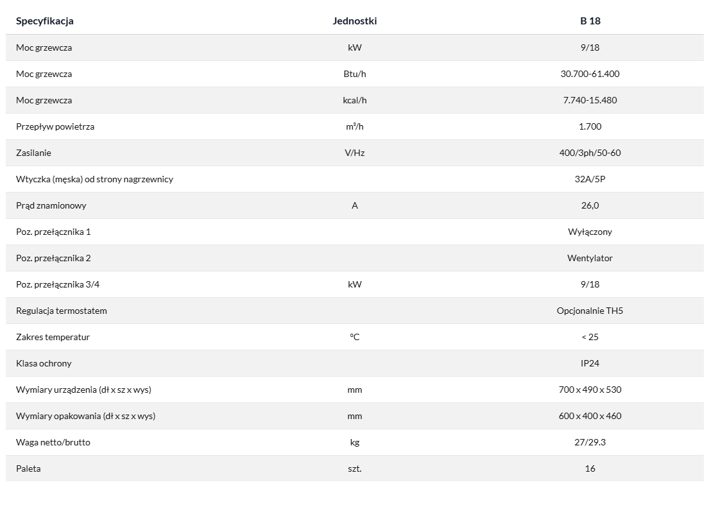The height and width of the screenshot is (507, 718).
Task: Select the Opcjonalnie TH5 value
Action: 590,311
